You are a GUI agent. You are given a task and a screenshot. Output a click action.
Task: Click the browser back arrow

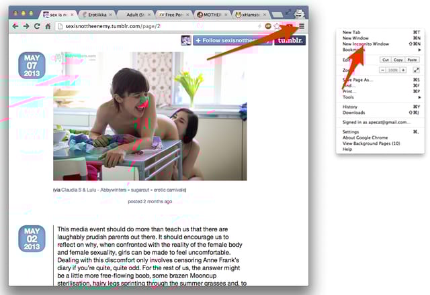click(15, 26)
